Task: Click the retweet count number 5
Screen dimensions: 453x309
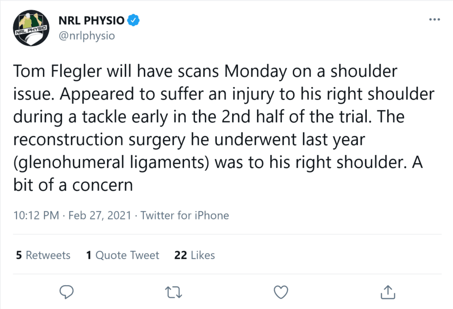Action: click(x=19, y=255)
